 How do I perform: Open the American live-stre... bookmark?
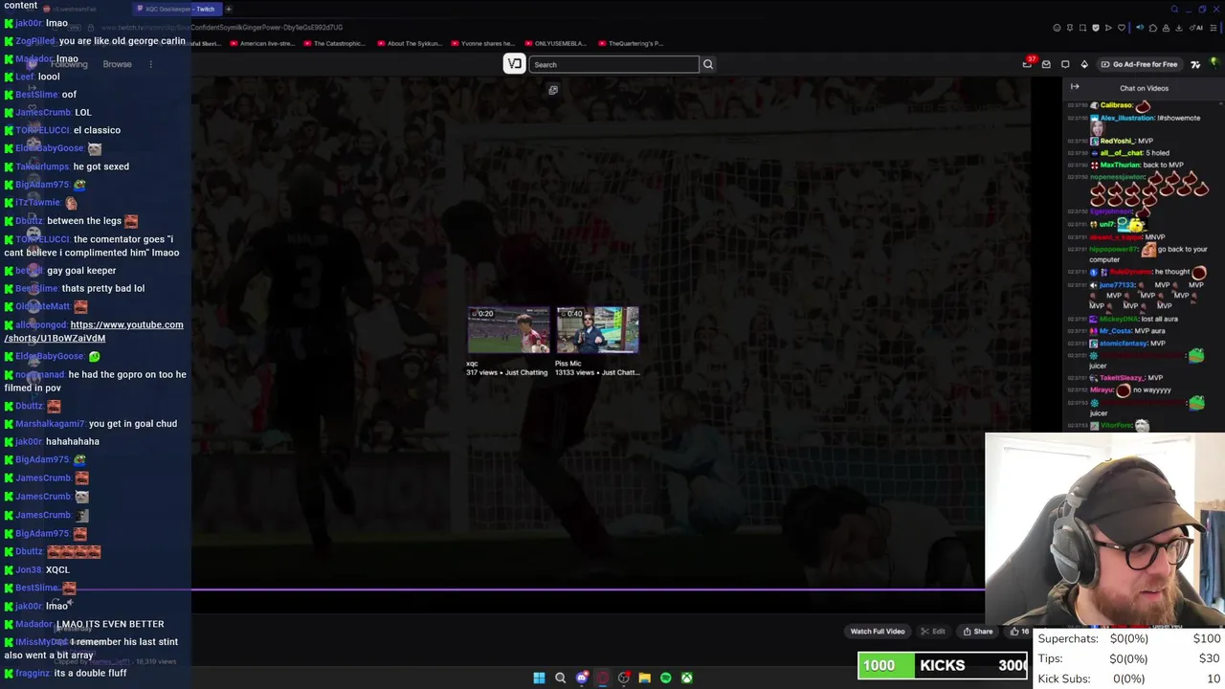(x=262, y=43)
